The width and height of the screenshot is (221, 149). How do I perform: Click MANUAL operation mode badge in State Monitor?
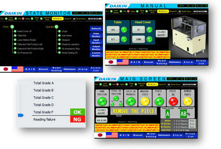point(58,19)
